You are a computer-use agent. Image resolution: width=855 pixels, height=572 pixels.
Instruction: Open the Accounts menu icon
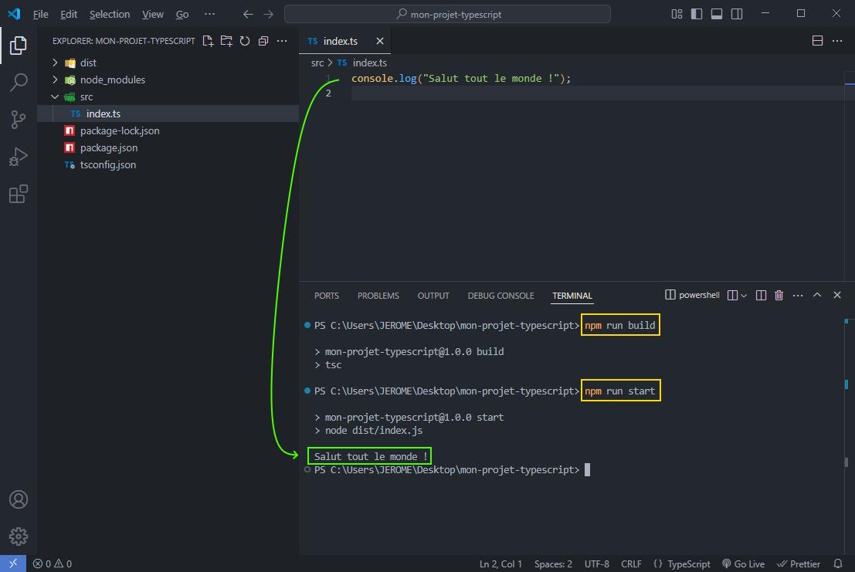pos(18,499)
